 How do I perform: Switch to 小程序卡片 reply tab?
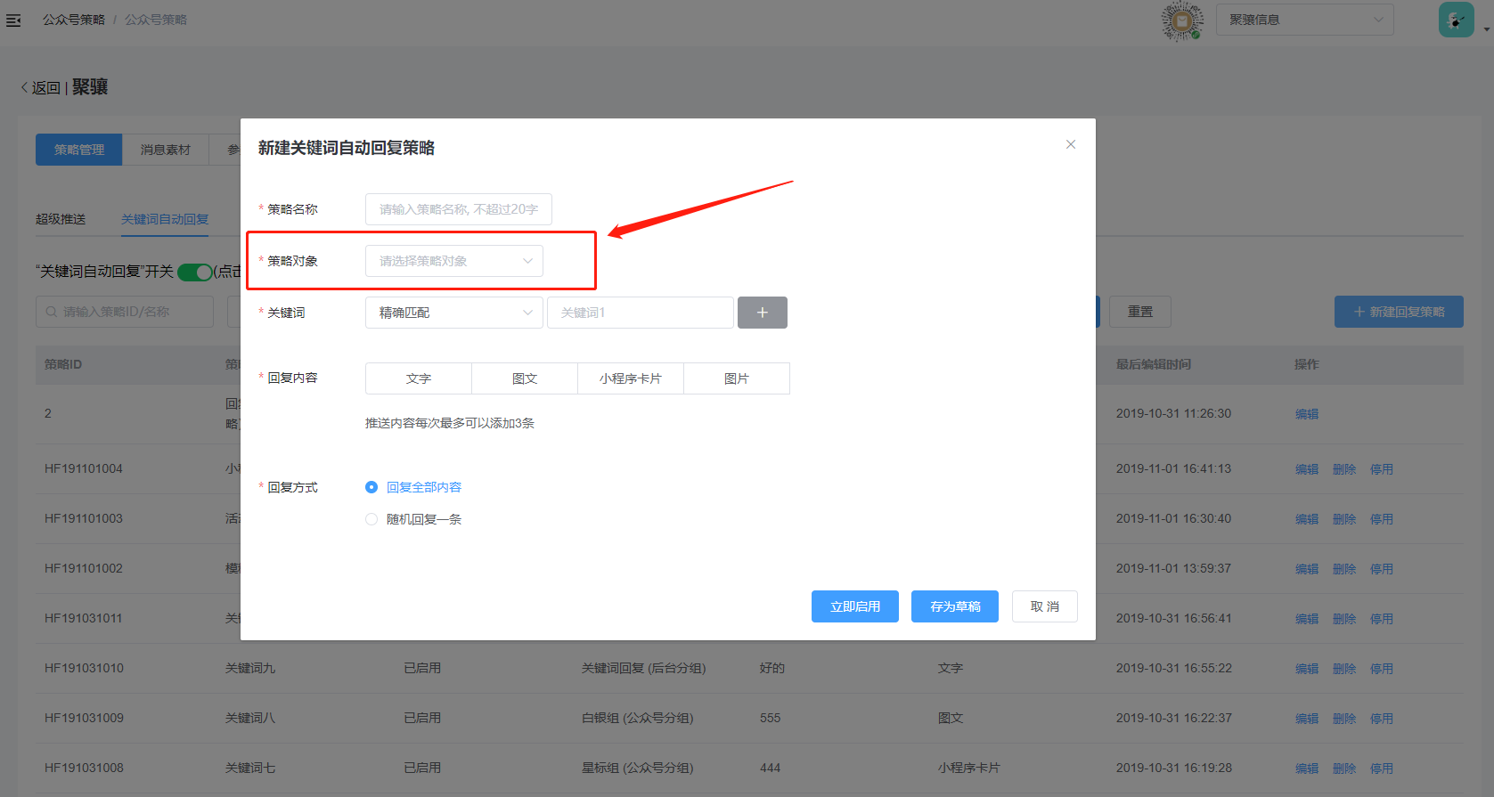630,378
